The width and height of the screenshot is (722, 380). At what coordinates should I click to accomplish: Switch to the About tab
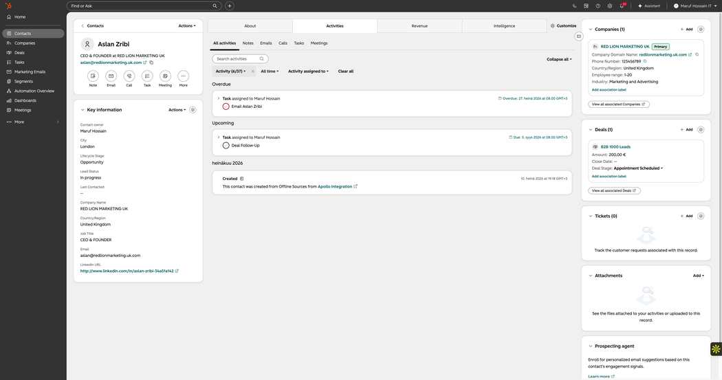pyautogui.click(x=250, y=26)
